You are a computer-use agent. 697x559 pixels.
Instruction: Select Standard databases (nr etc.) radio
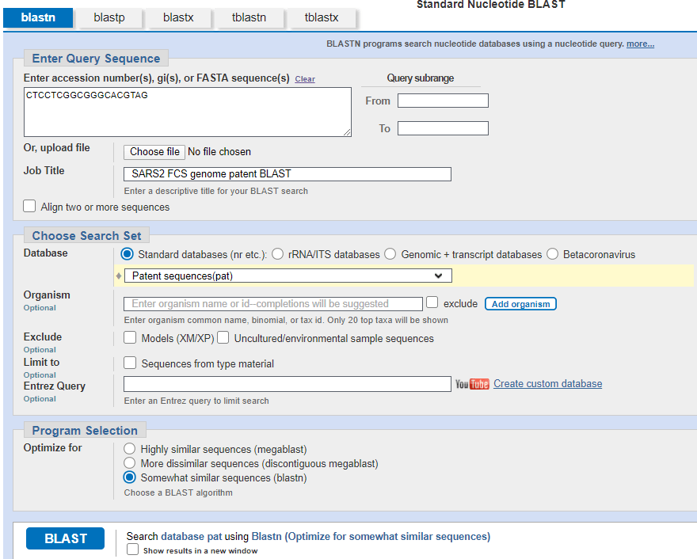[128, 253]
